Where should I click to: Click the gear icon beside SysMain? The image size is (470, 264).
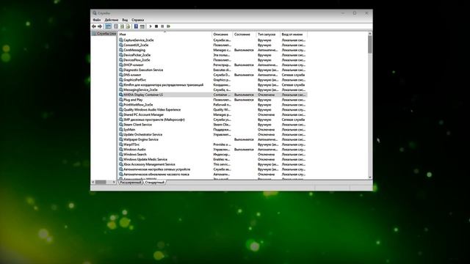pyautogui.click(x=121, y=129)
